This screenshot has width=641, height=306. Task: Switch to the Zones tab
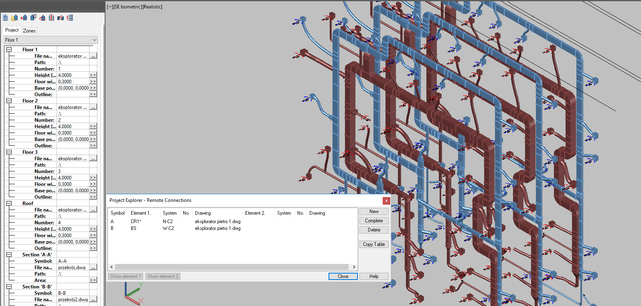[x=29, y=30]
